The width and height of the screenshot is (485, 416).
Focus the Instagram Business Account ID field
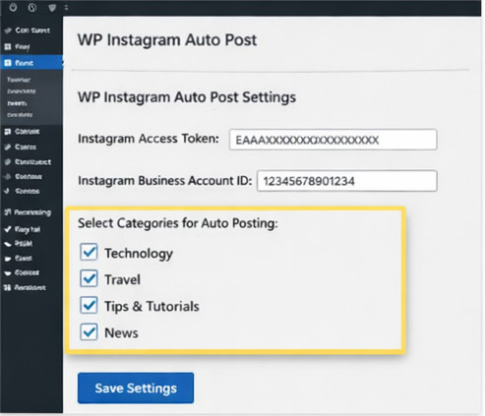[347, 181]
